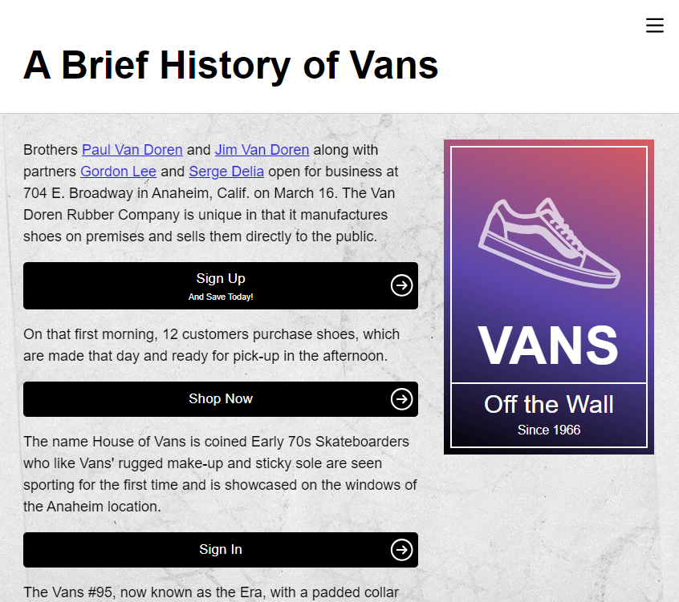Image resolution: width=679 pixels, height=602 pixels.
Task: Click the Sign In button
Action: [x=221, y=550]
